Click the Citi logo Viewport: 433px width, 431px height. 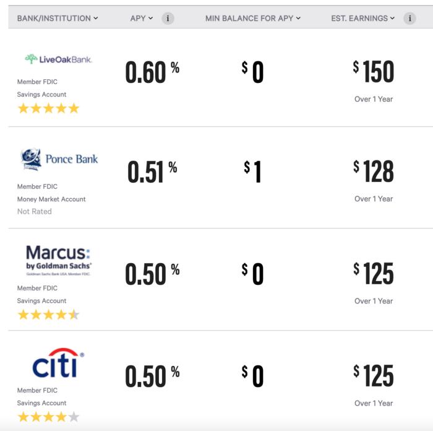click(x=58, y=363)
